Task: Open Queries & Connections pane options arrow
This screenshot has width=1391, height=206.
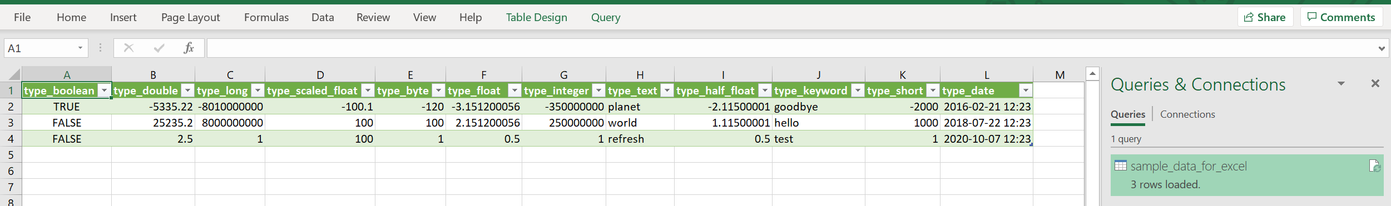Action: [x=1341, y=84]
